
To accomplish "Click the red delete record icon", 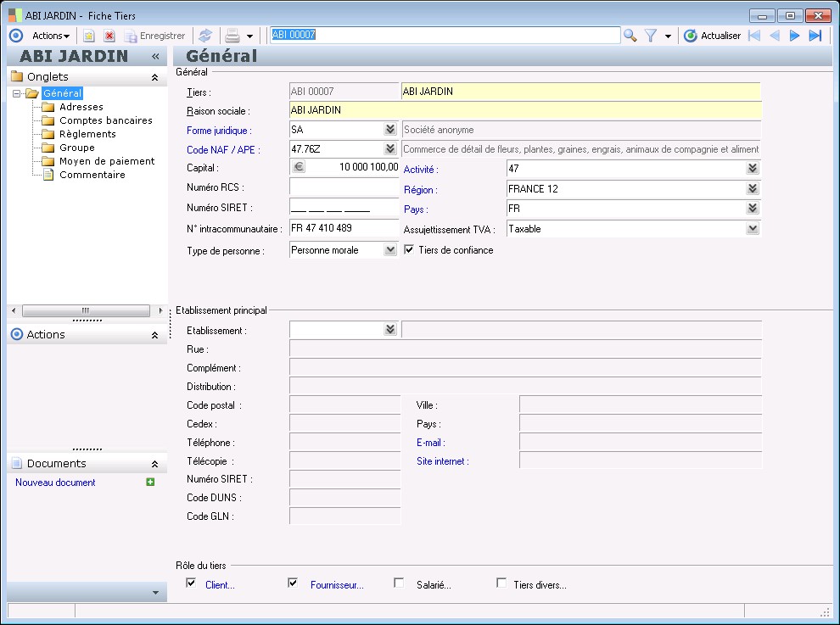I will click(109, 36).
